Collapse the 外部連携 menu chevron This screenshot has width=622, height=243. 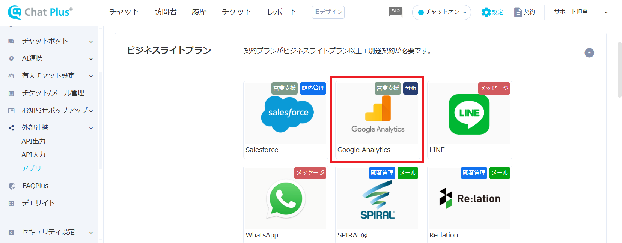click(91, 128)
